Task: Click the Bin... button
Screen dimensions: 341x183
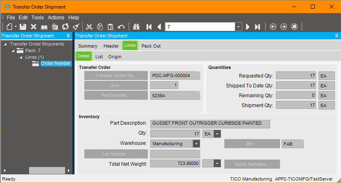Action: tap(252, 144)
